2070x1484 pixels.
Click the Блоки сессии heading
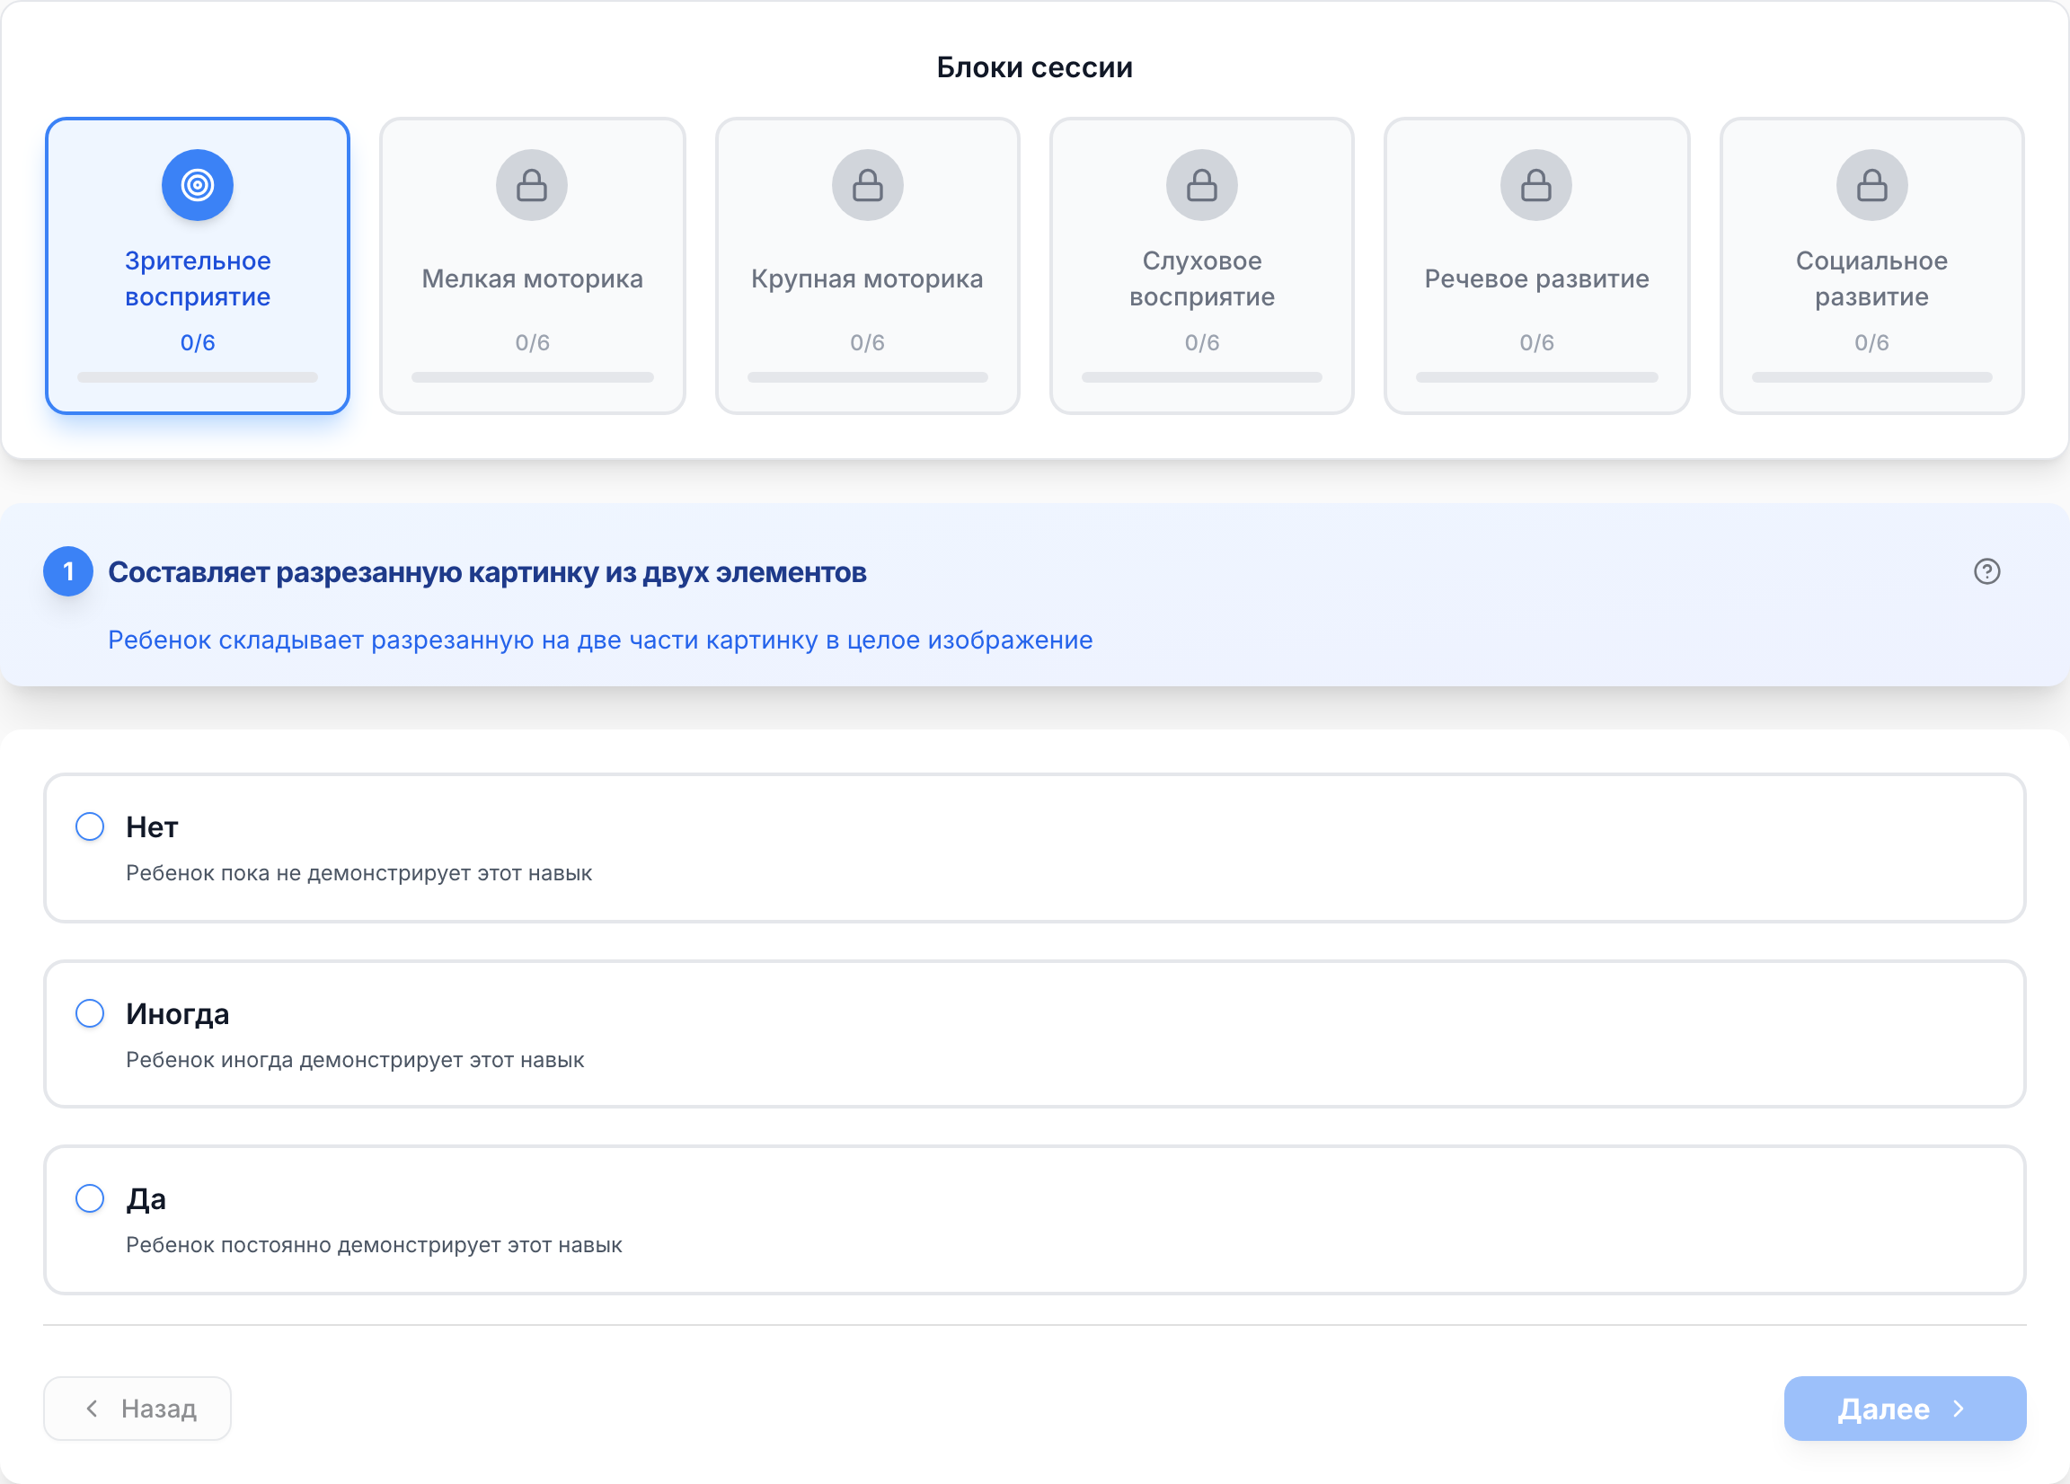point(1034,67)
